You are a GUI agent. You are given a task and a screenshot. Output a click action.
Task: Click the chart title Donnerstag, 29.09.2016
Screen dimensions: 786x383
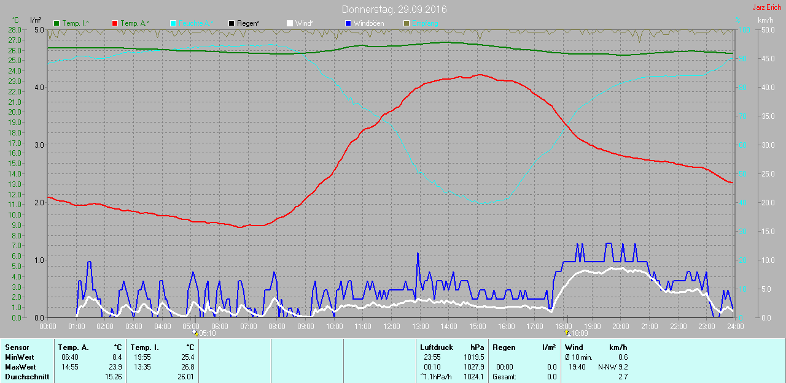pos(394,10)
